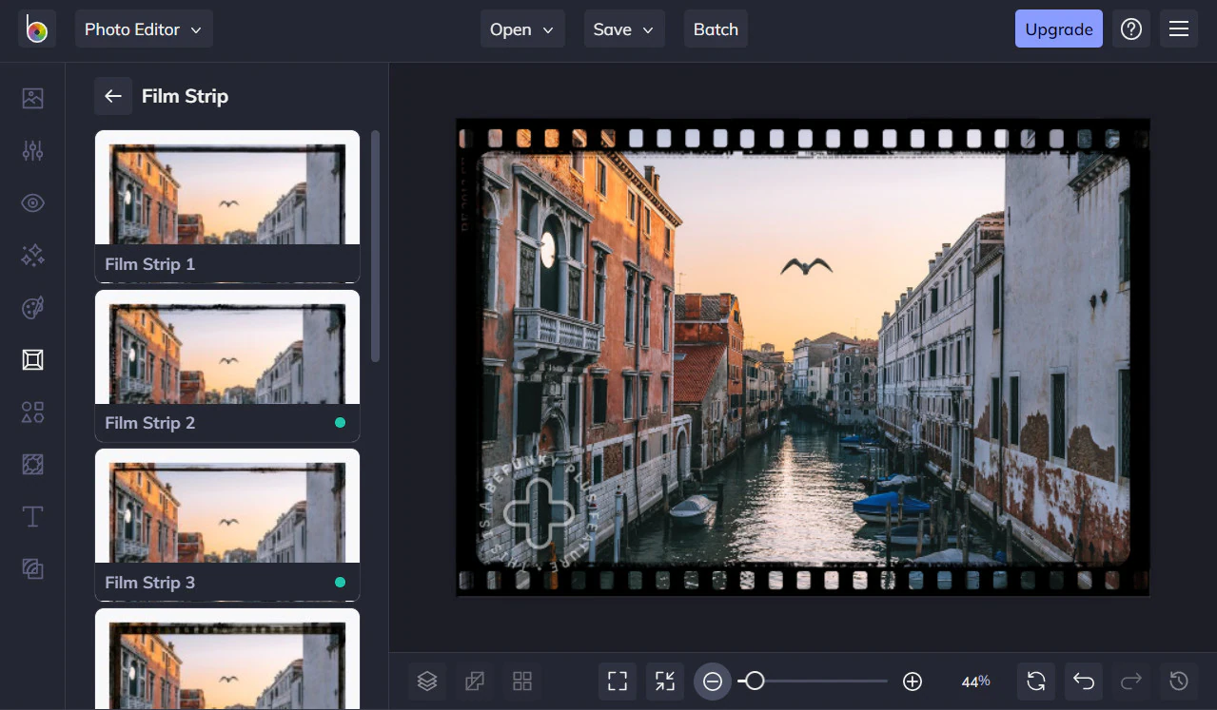Open the edit history icon
Screen dimensions: 1217x710
tap(1179, 681)
